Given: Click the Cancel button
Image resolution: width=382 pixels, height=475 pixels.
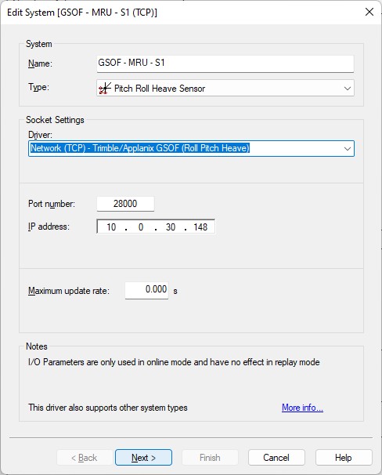Looking at the screenshot, I should click(x=276, y=458).
